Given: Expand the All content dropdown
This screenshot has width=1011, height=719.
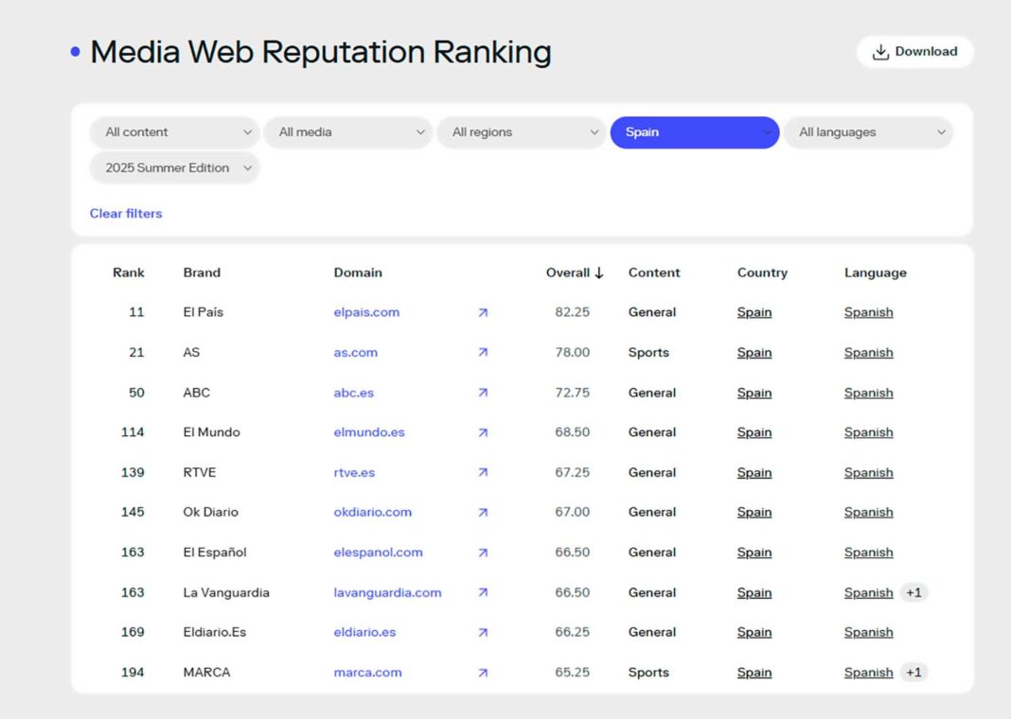Looking at the screenshot, I should click(x=175, y=132).
